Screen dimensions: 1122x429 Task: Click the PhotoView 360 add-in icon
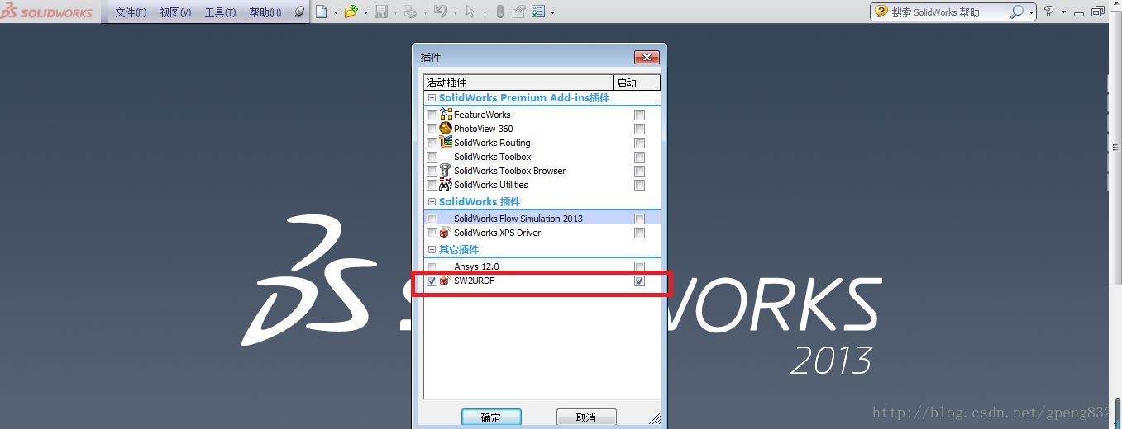446,128
